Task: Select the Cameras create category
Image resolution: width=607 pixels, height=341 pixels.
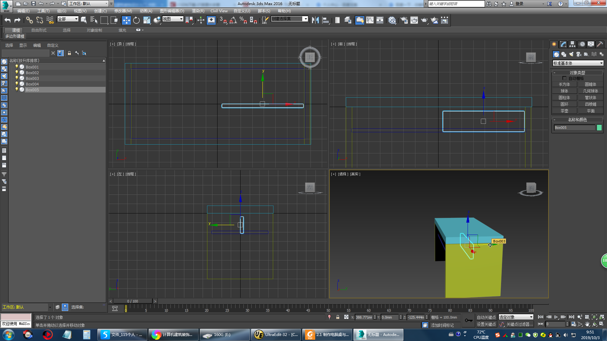Action: click(579, 54)
